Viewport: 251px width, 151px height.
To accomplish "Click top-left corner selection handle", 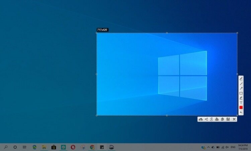I will click(96, 33).
